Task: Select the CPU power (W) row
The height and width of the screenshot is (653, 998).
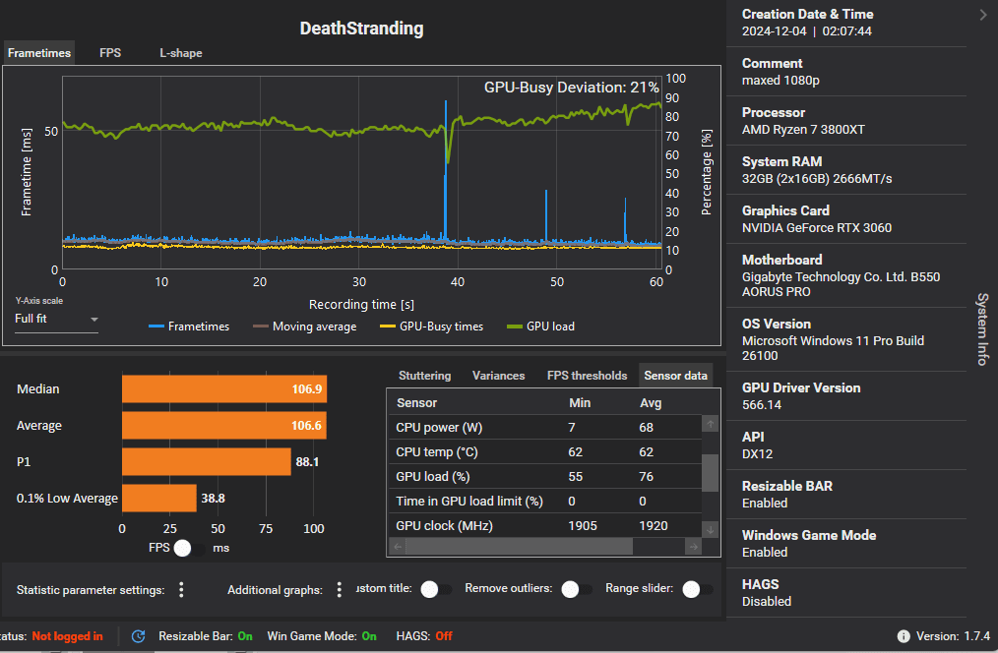Action: pyautogui.click(x=545, y=427)
